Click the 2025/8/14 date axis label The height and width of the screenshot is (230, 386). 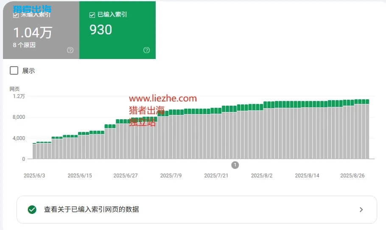(307, 176)
